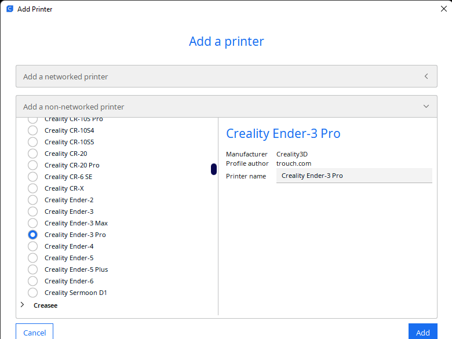Expand the Add a networked printer section
Image resolution: width=452 pixels, height=339 pixels.
[x=226, y=76]
